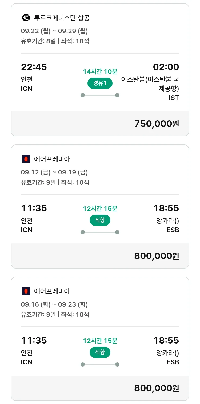Tap 직항 badge on the 09.16 flight

[100, 352]
